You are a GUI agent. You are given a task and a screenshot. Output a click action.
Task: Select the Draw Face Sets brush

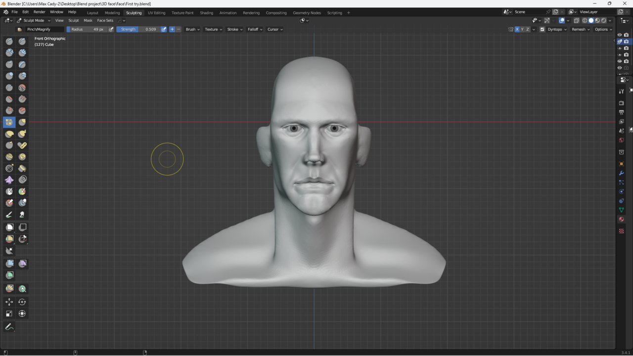(x=22, y=191)
